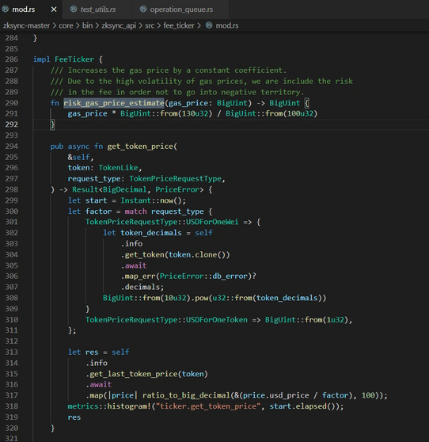Open zksync-master in the breadcrumb path
Image resolution: width=429 pixels, height=442 pixels.
[26, 25]
